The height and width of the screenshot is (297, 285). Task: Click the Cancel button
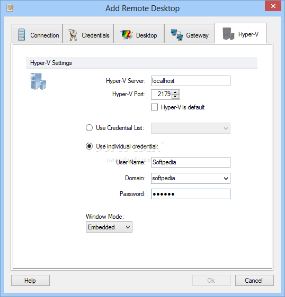(254, 280)
